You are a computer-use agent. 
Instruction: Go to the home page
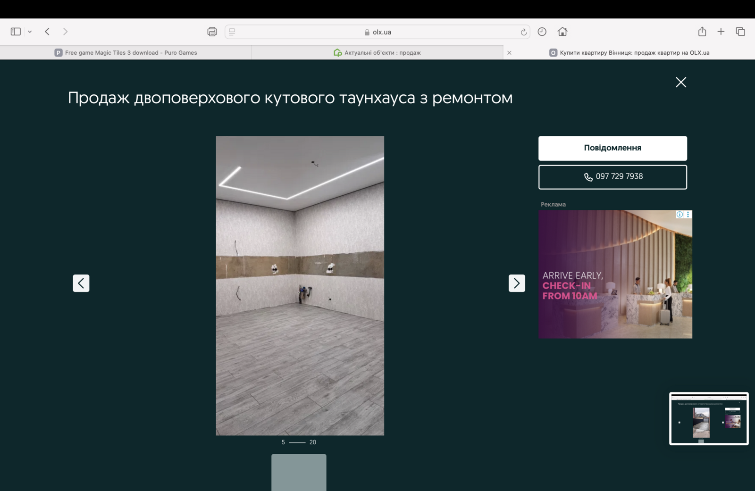(562, 32)
